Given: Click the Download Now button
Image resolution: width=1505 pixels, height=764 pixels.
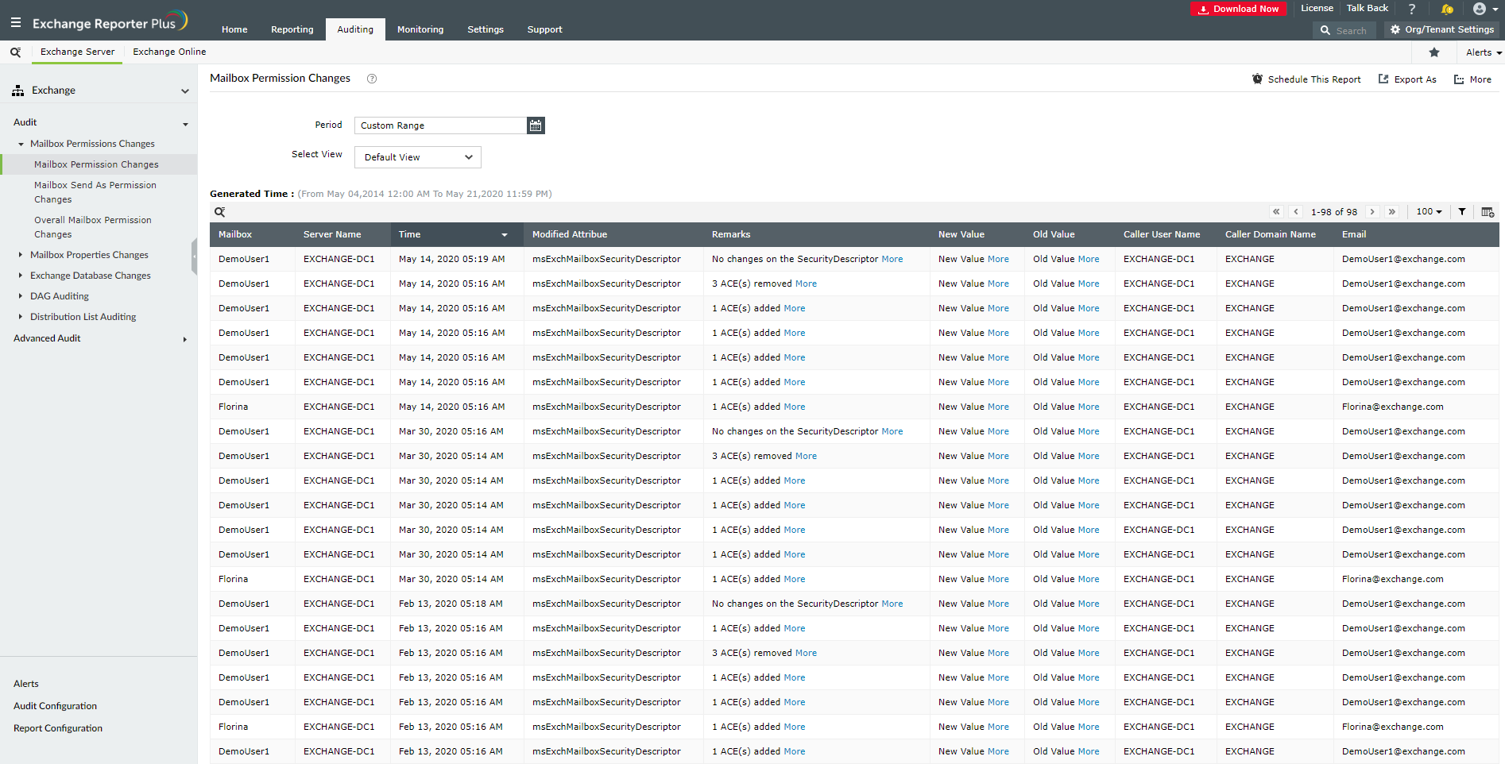Looking at the screenshot, I should 1238,9.
